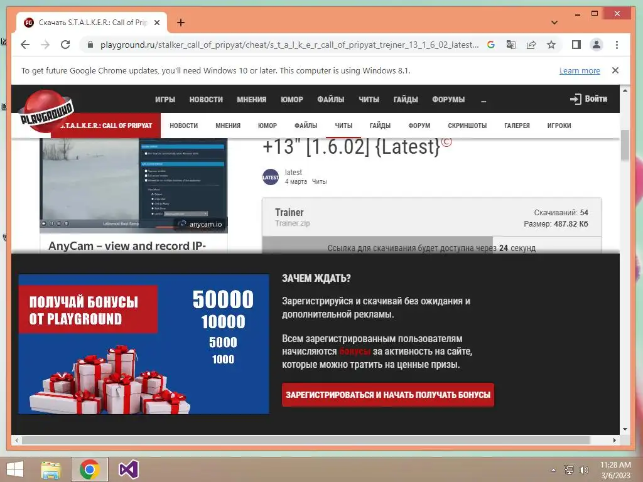Select ФОРУМ tab in game submenu

point(419,126)
